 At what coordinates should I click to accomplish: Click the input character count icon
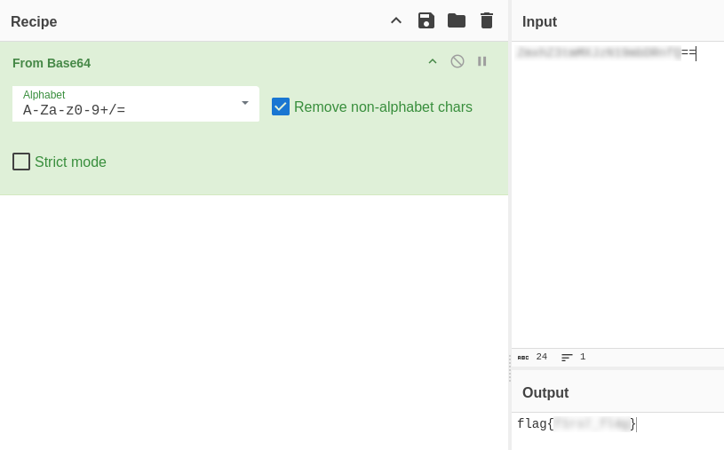pyautogui.click(x=523, y=357)
